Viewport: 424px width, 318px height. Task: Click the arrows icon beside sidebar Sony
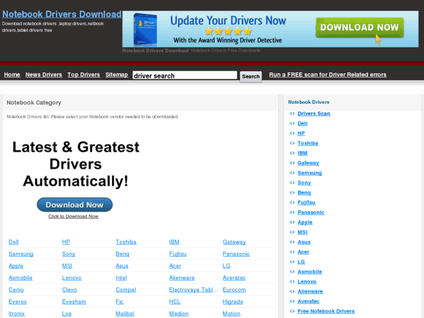tap(292, 183)
